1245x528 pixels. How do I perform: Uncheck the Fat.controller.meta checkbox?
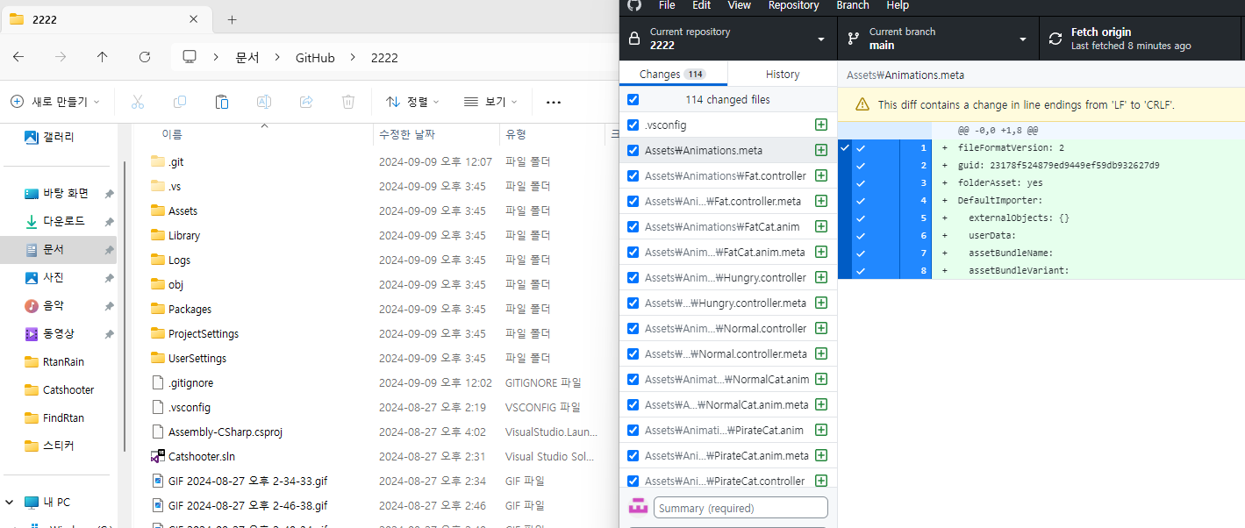[633, 201]
